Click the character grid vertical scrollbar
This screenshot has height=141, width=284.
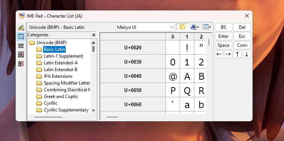pyautogui.click(x=209, y=42)
